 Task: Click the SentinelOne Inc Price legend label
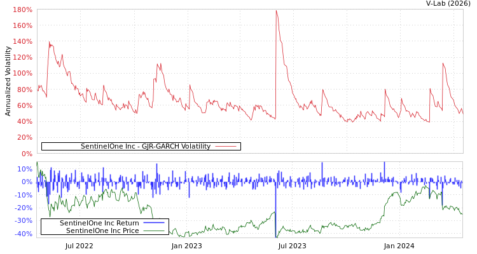click(x=102, y=231)
